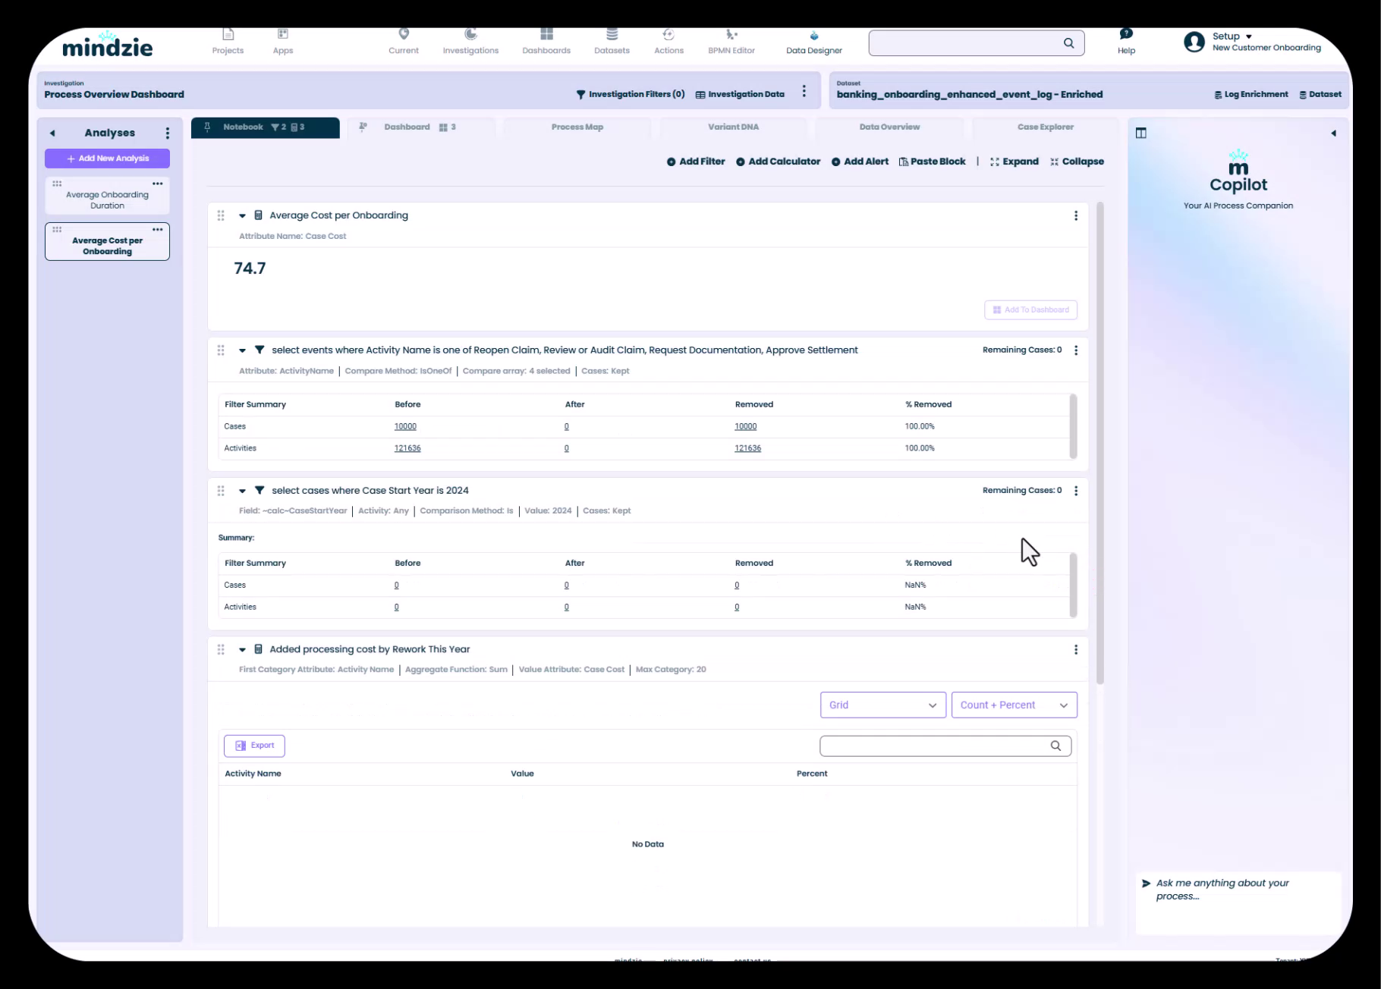Open the Datasets icon in navigation
1381x989 pixels.
pos(612,35)
